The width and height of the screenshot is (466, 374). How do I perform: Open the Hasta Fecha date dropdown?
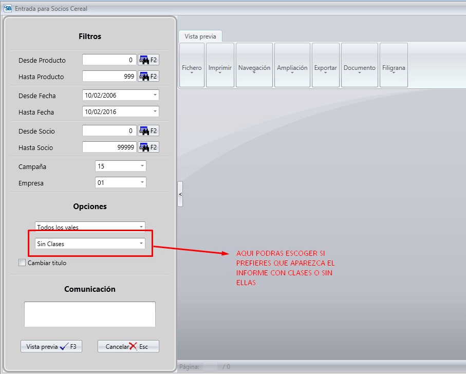click(x=155, y=112)
